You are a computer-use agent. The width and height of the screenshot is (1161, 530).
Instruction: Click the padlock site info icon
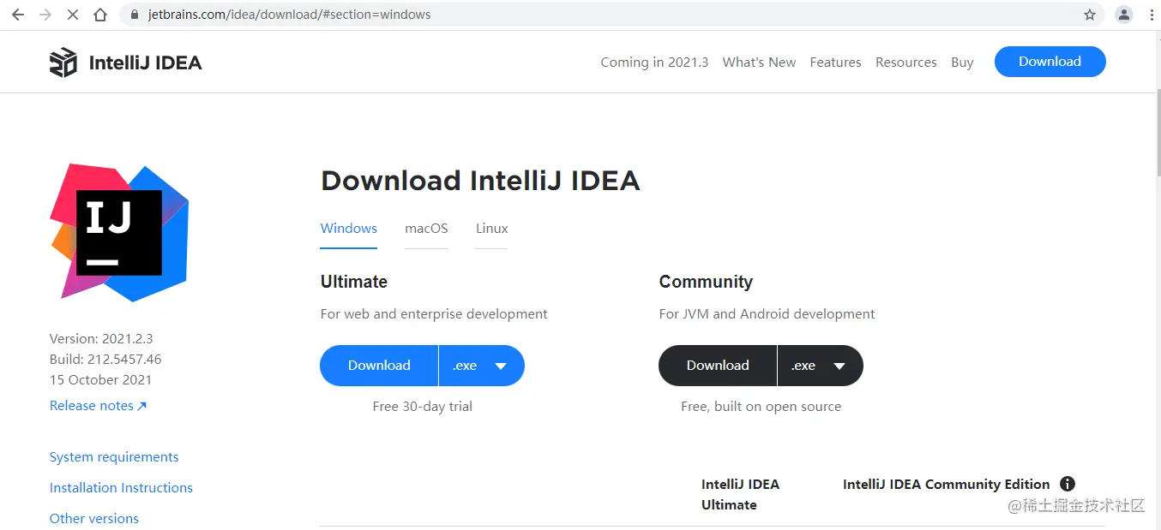coord(135,15)
